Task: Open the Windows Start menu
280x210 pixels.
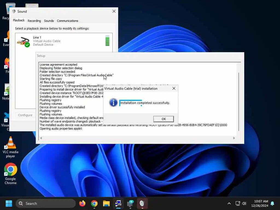Action: (9, 203)
